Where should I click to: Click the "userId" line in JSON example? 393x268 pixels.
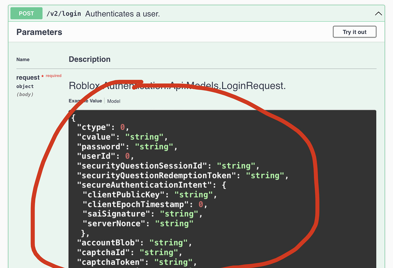pyautogui.click(x=105, y=156)
